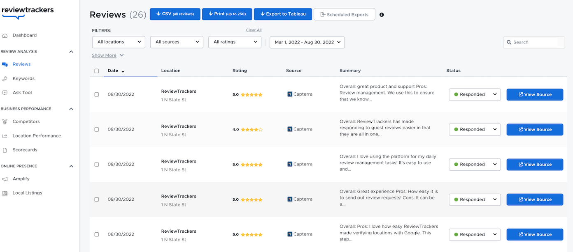Screen dimensions: 573x252
Task: Open Responded status dropdown for the 4.0 review
Action: 475,129
